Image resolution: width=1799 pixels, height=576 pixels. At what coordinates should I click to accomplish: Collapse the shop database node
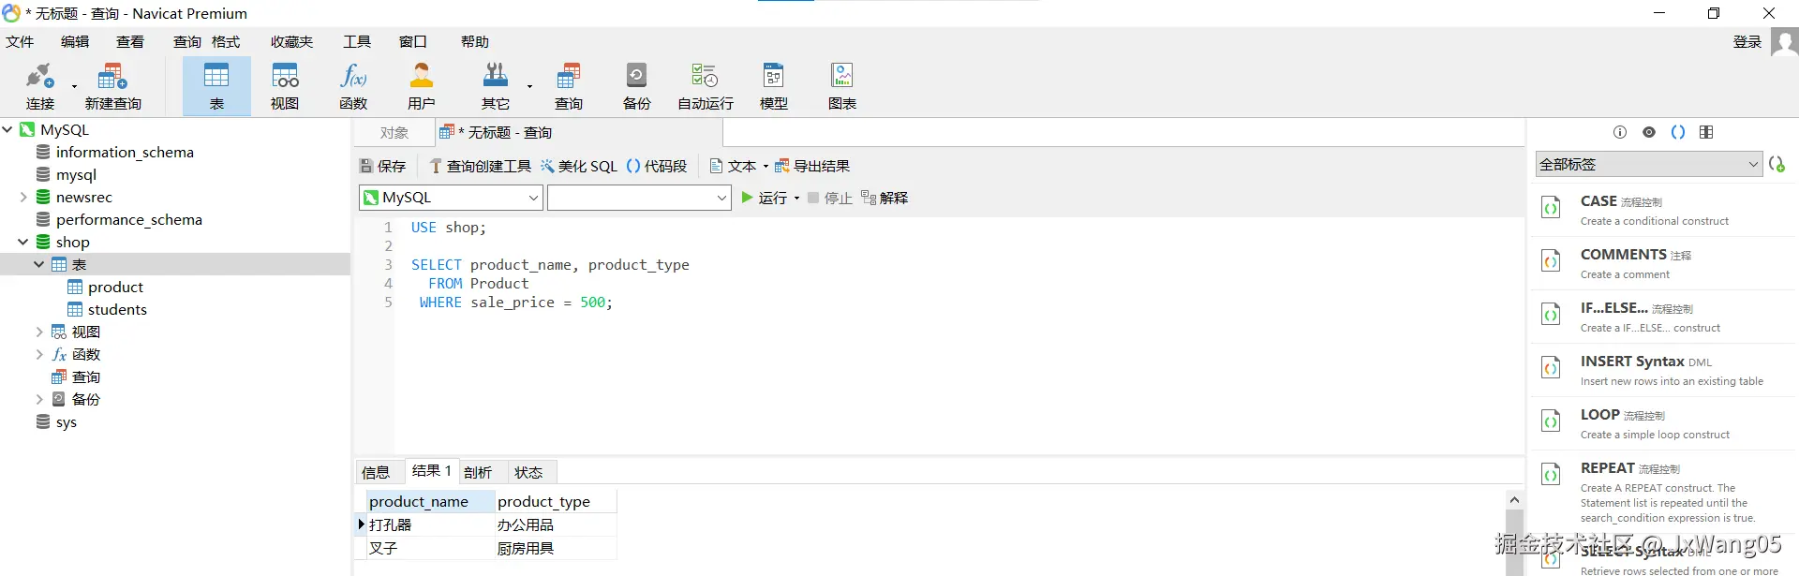[x=23, y=242]
